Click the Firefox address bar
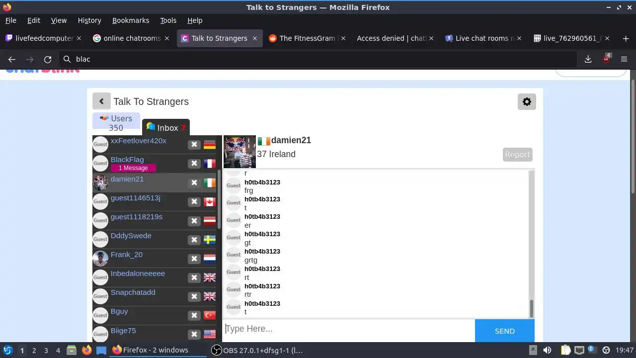636x358 pixels. (318, 59)
